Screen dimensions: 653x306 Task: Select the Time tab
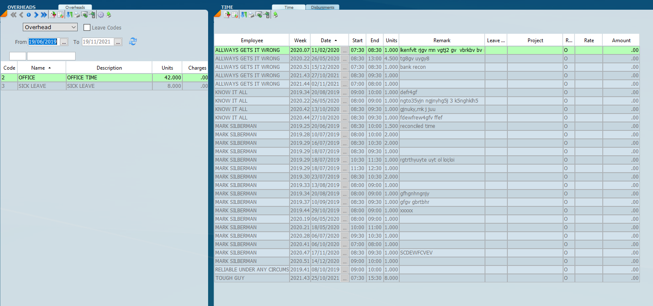point(289,7)
